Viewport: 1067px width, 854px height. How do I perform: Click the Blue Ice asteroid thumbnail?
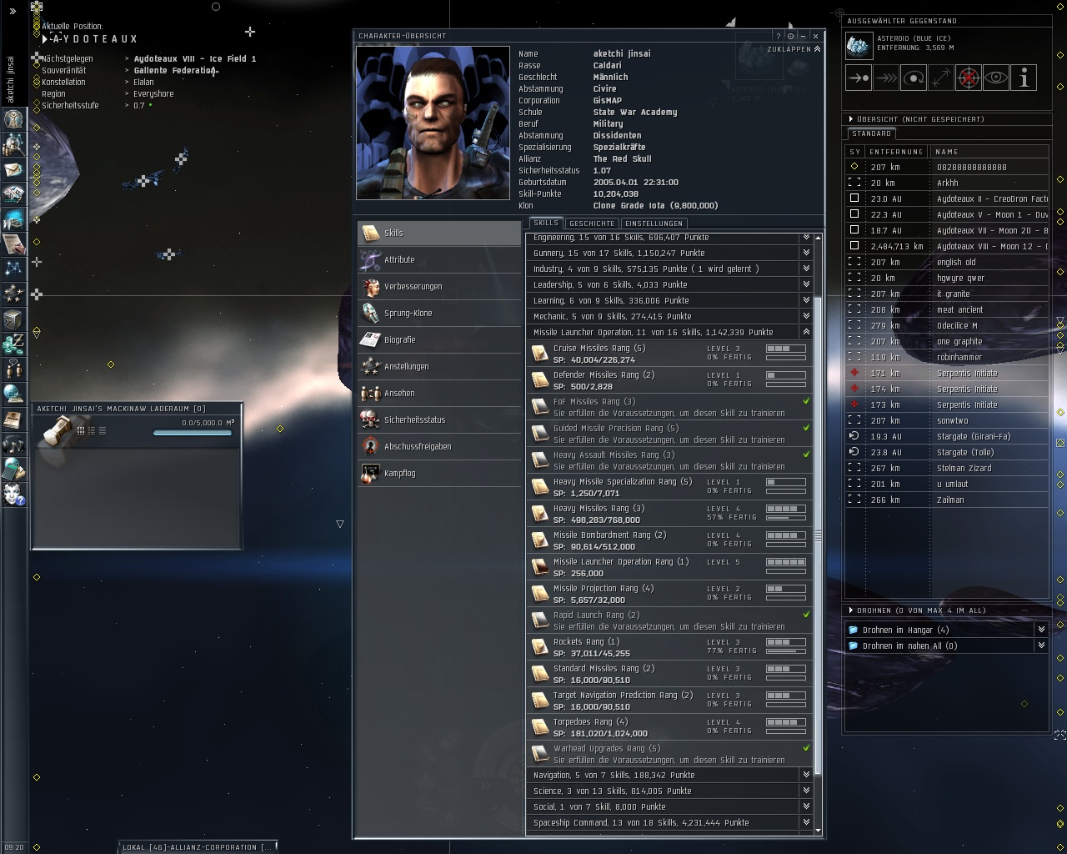(859, 46)
